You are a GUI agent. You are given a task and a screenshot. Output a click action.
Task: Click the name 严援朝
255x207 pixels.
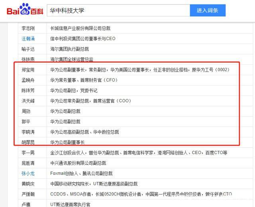(28, 194)
